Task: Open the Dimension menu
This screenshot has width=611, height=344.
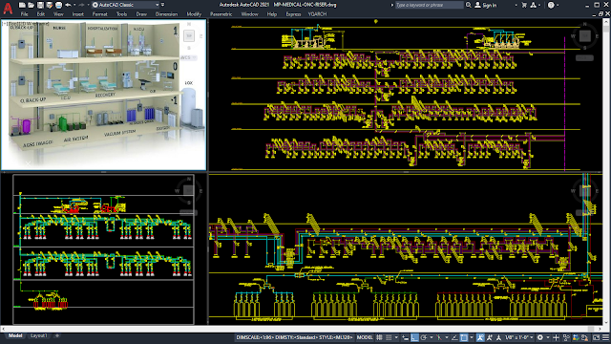Action: point(166,14)
